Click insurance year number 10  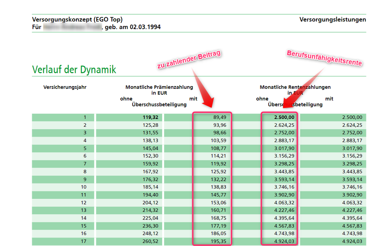tap(83, 187)
